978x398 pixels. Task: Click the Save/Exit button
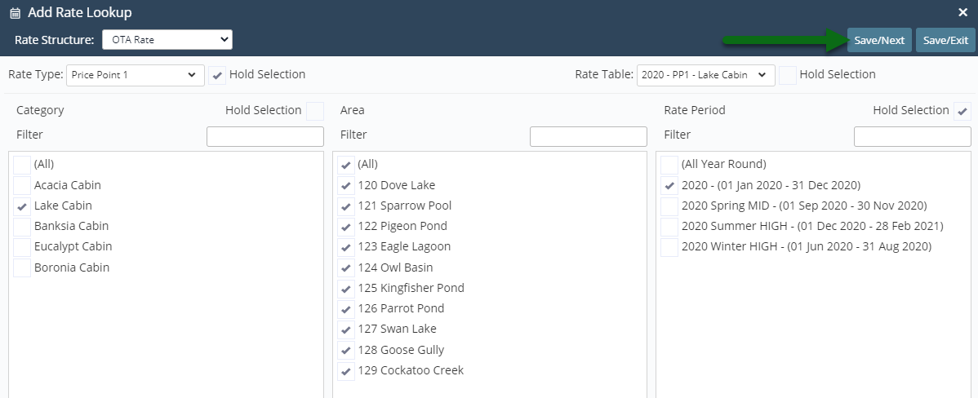tap(945, 41)
